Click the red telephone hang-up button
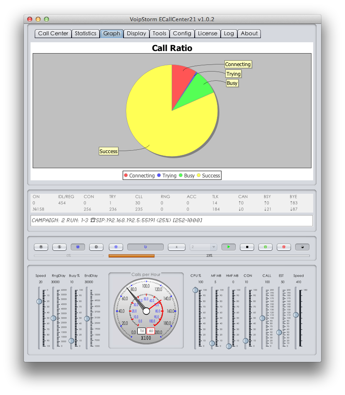This screenshot has width=345, height=395. point(284,247)
